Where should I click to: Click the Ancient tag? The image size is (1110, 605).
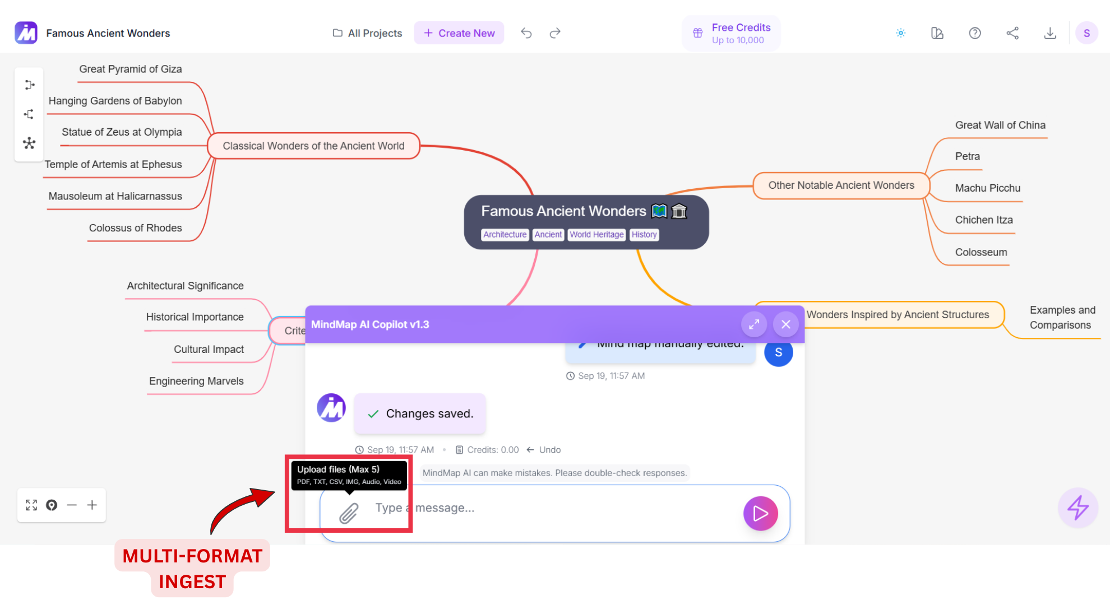click(548, 235)
